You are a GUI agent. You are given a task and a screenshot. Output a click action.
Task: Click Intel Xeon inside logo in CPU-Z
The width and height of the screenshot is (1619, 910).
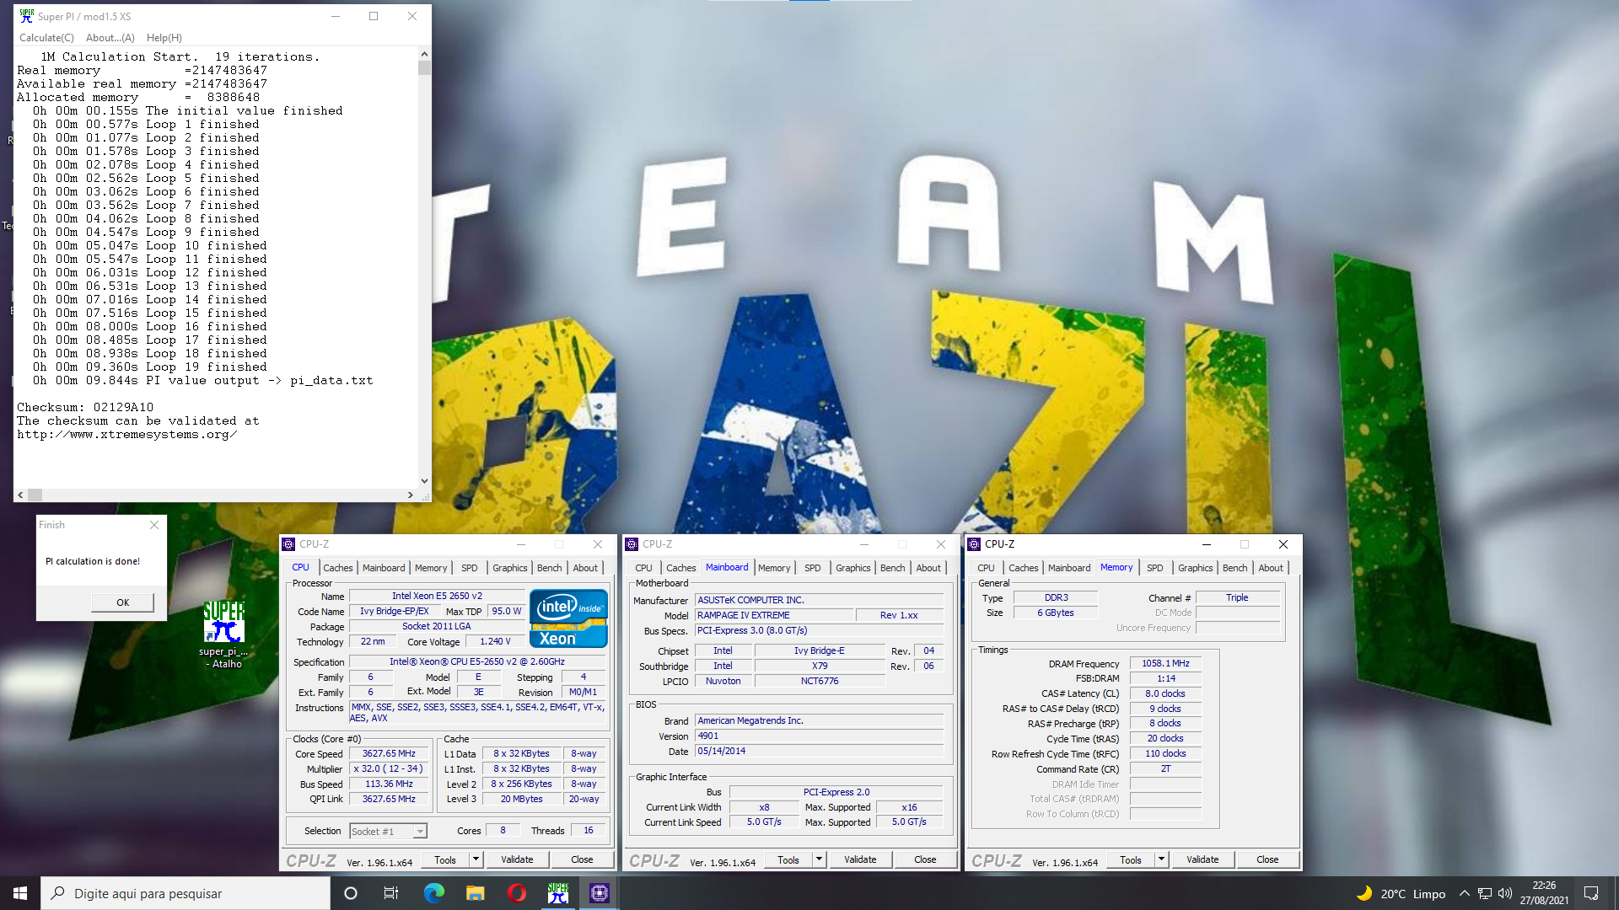click(568, 618)
